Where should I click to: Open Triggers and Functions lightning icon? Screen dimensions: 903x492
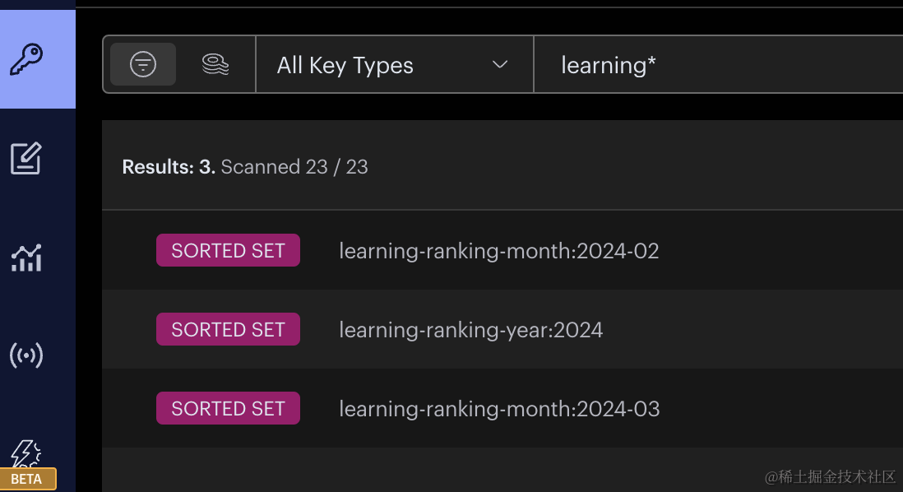click(x=26, y=453)
